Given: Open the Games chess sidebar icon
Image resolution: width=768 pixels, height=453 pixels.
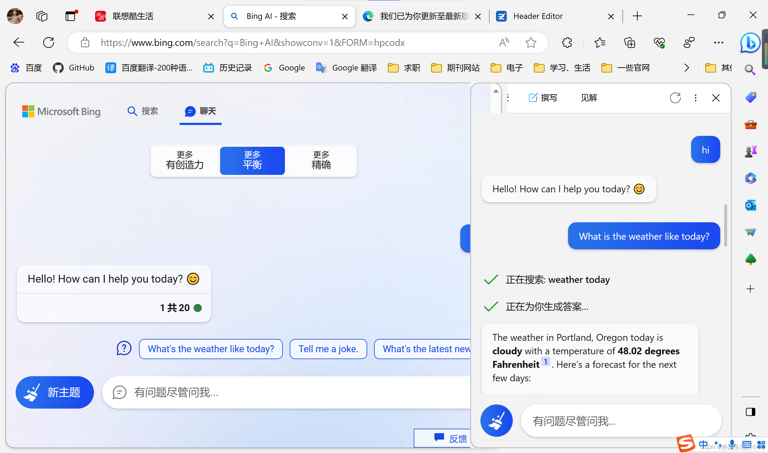Looking at the screenshot, I should pos(751,151).
